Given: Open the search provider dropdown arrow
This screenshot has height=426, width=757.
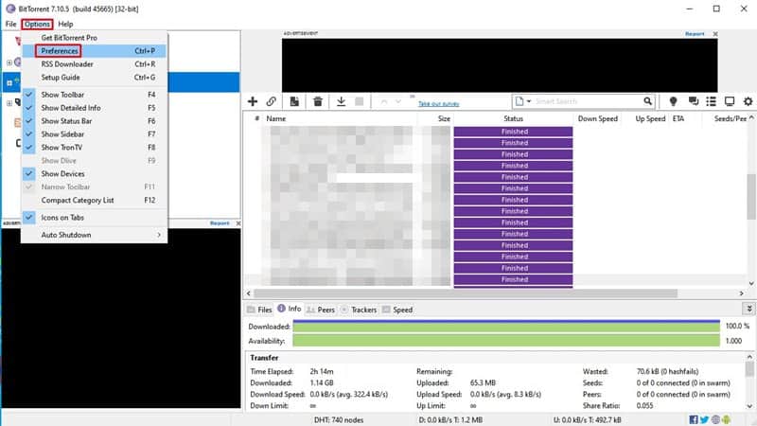Looking at the screenshot, I should [x=529, y=101].
